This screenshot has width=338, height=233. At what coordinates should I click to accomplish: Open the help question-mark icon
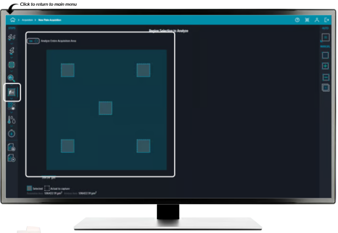pyautogui.click(x=297, y=20)
